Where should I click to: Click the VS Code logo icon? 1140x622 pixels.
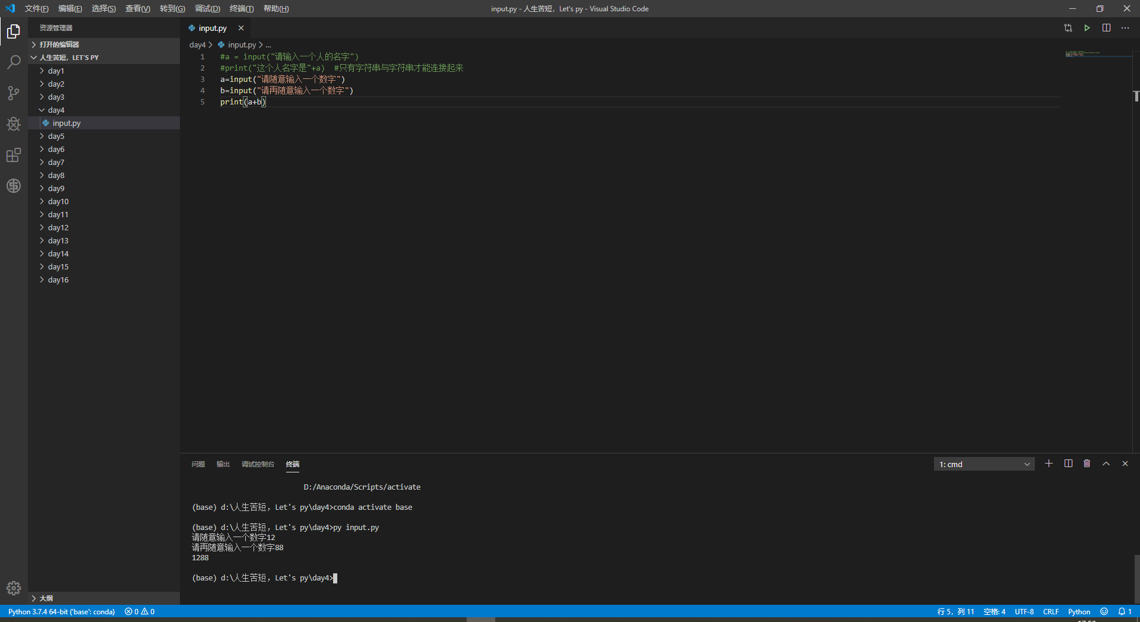point(10,8)
